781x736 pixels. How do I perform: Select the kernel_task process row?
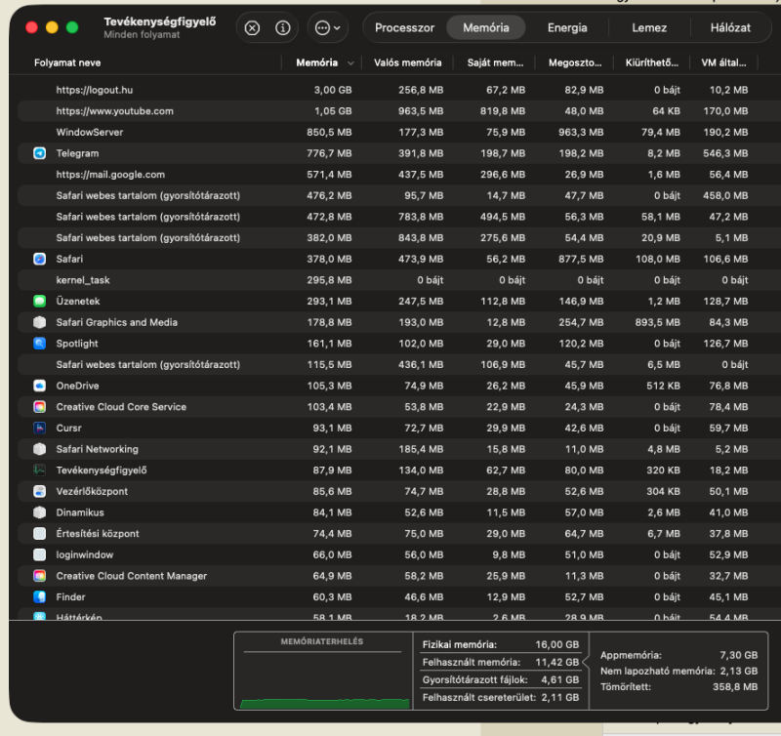pyautogui.click(x=394, y=280)
